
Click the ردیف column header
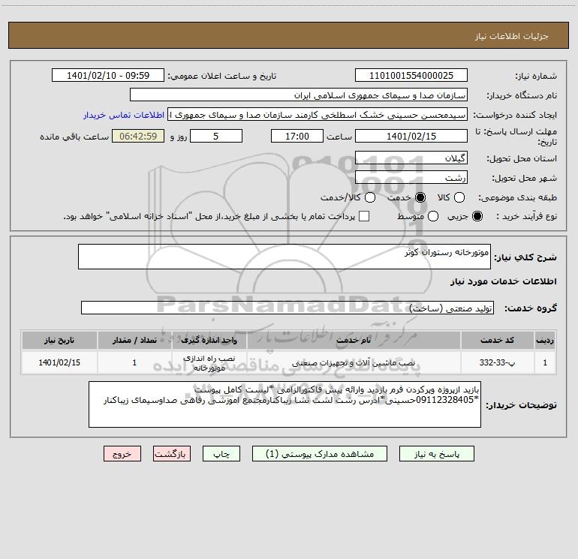545,340
